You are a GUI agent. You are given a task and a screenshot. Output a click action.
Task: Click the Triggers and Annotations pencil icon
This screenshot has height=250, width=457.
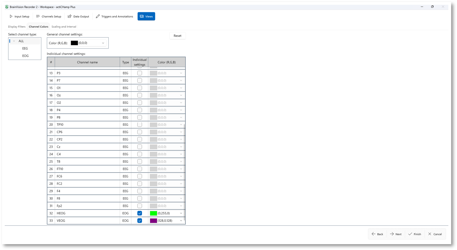point(98,16)
